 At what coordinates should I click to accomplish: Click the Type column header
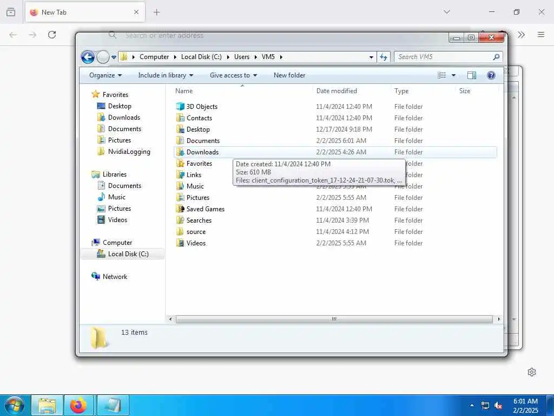click(401, 91)
